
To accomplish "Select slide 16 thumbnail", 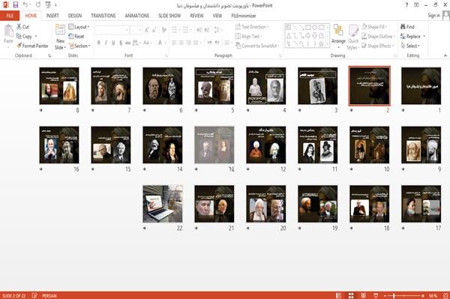I will pyautogui.click(x=59, y=145).
